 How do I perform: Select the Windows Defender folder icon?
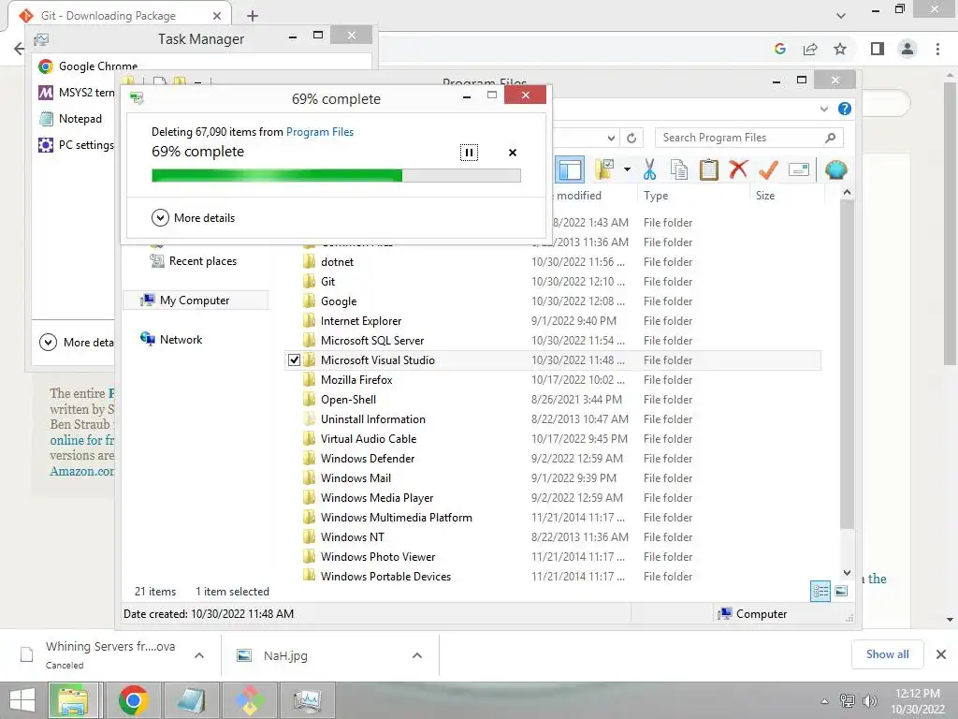coord(310,459)
